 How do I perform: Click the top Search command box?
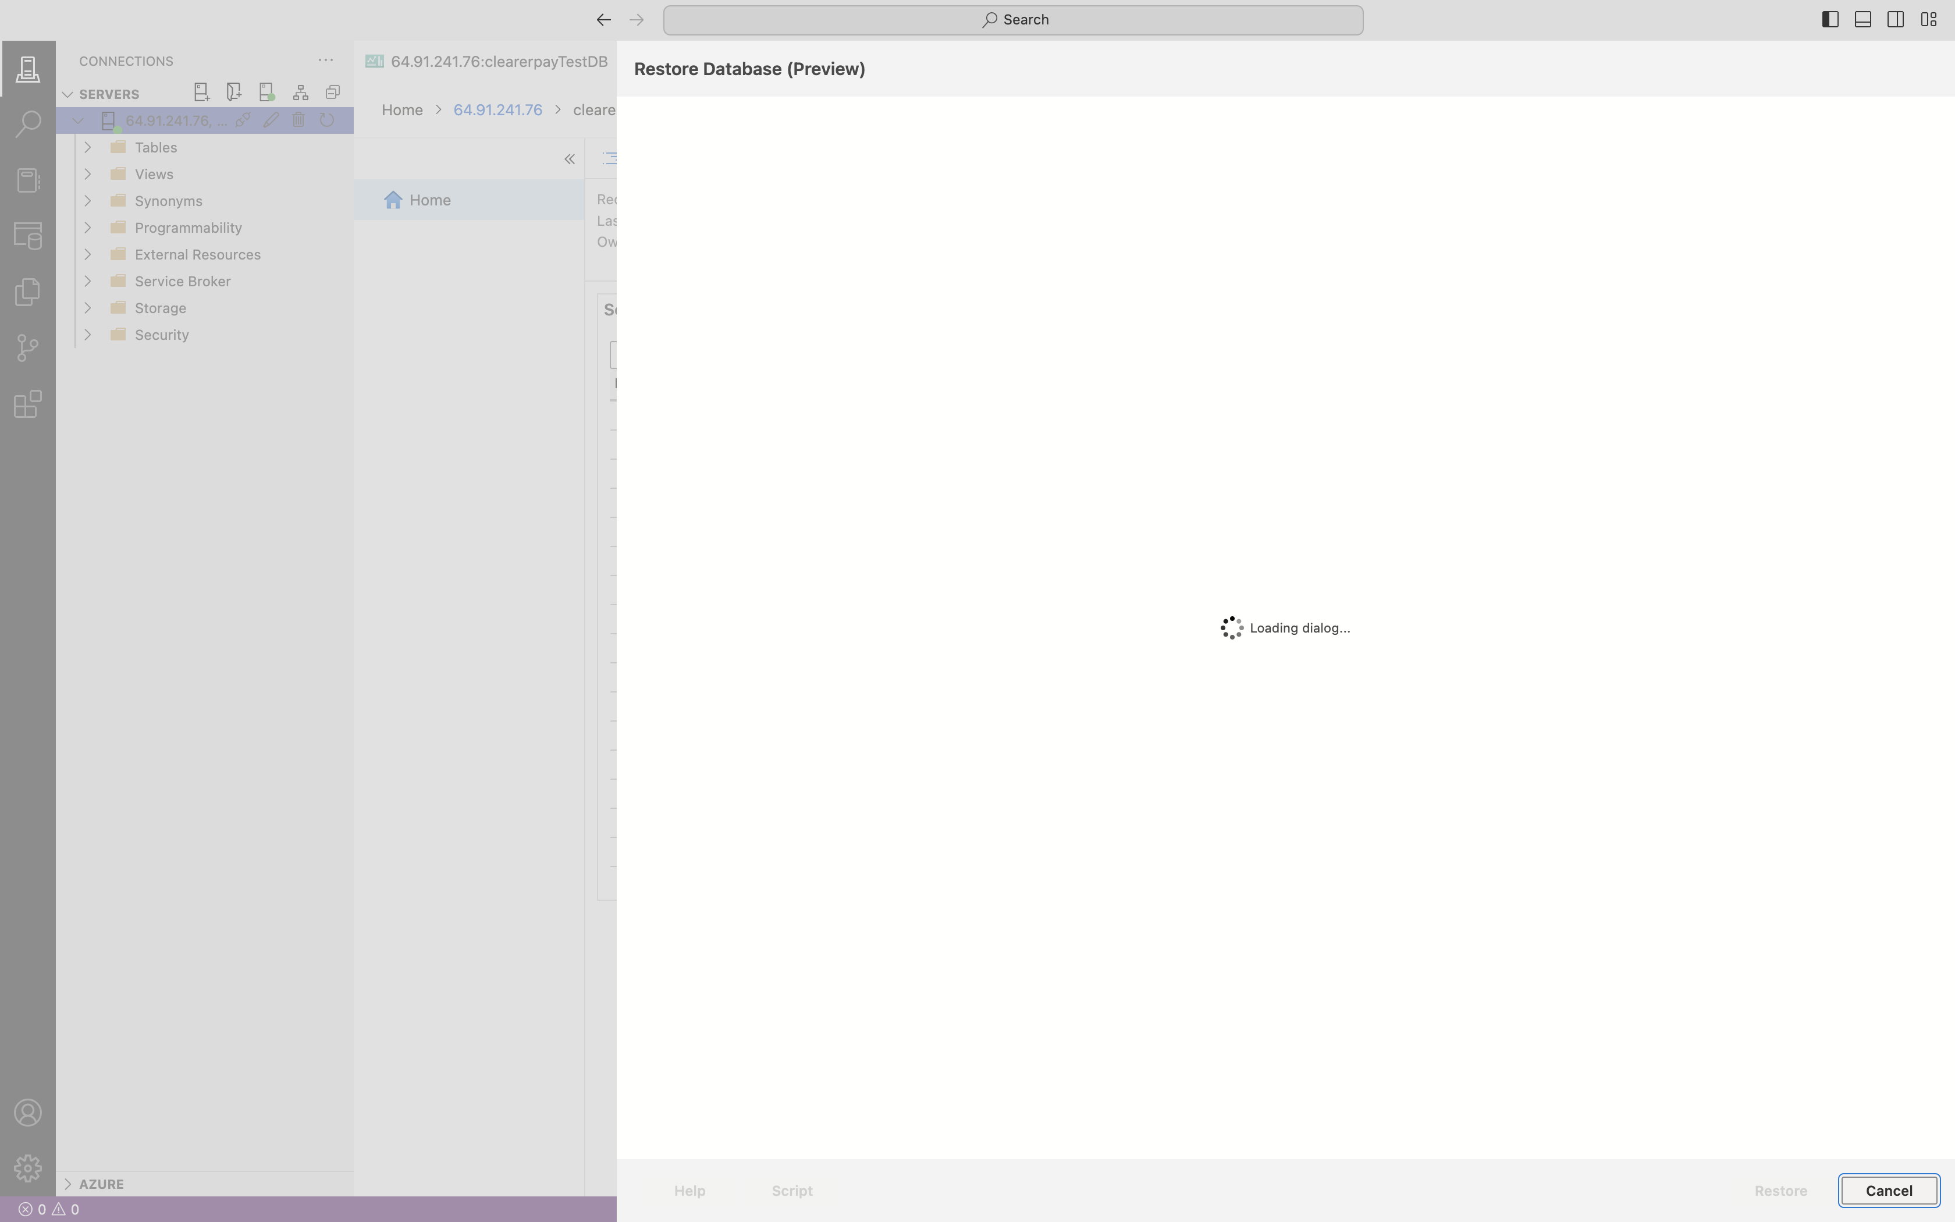click(1013, 19)
